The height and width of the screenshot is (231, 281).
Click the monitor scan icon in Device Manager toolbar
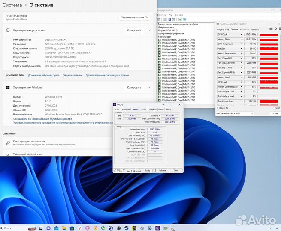185,19
